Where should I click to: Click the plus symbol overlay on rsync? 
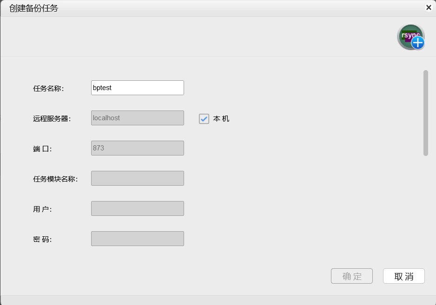[417, 43]
